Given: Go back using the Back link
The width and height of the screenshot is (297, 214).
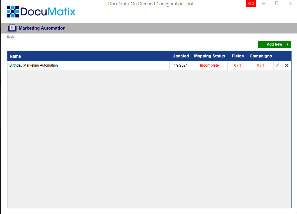Looking at the screenshot, I should tap(10, 37).
